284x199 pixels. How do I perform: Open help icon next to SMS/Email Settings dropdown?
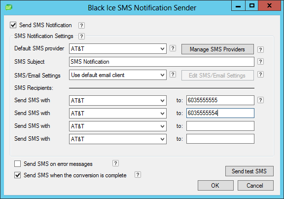pyautogui.click(x=173, y=75)
